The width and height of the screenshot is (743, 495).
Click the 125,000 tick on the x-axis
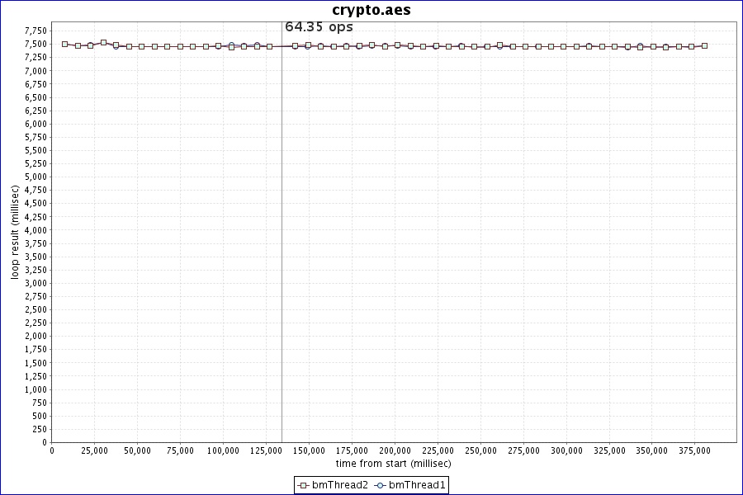[266, 450]
